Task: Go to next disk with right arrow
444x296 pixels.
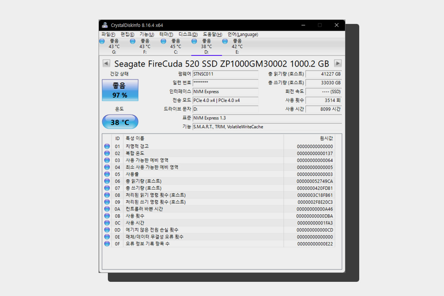Action: [x=337, y=63]
